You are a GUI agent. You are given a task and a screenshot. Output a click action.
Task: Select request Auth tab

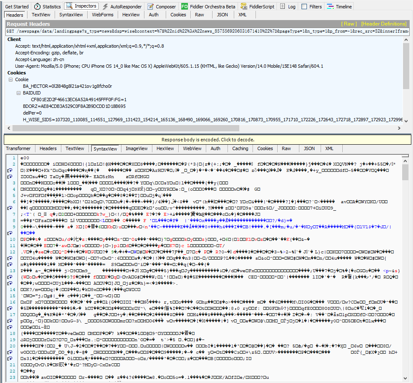[x=154, y=15]
